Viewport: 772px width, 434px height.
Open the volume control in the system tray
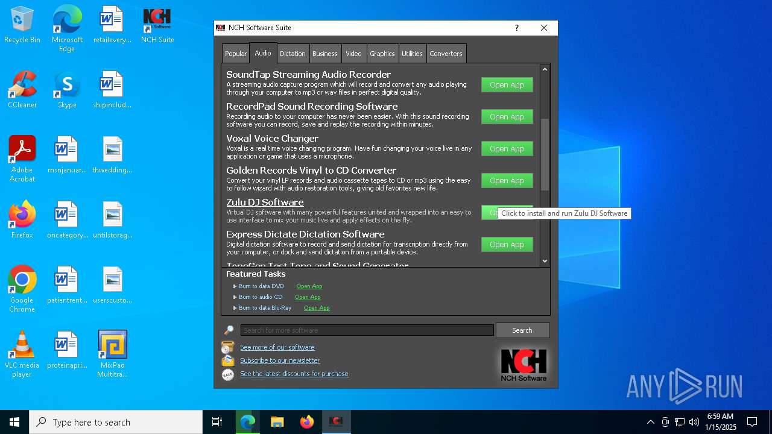(694, 422)
